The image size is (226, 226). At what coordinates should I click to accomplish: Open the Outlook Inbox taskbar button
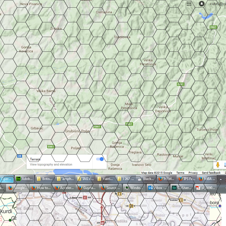pos(158,188)
